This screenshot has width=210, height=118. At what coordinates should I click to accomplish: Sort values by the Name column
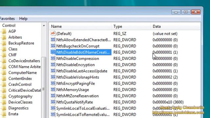point(80,26)
